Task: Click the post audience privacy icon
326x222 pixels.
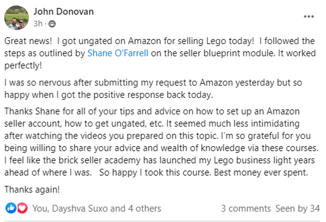Action: coord(52,24)
